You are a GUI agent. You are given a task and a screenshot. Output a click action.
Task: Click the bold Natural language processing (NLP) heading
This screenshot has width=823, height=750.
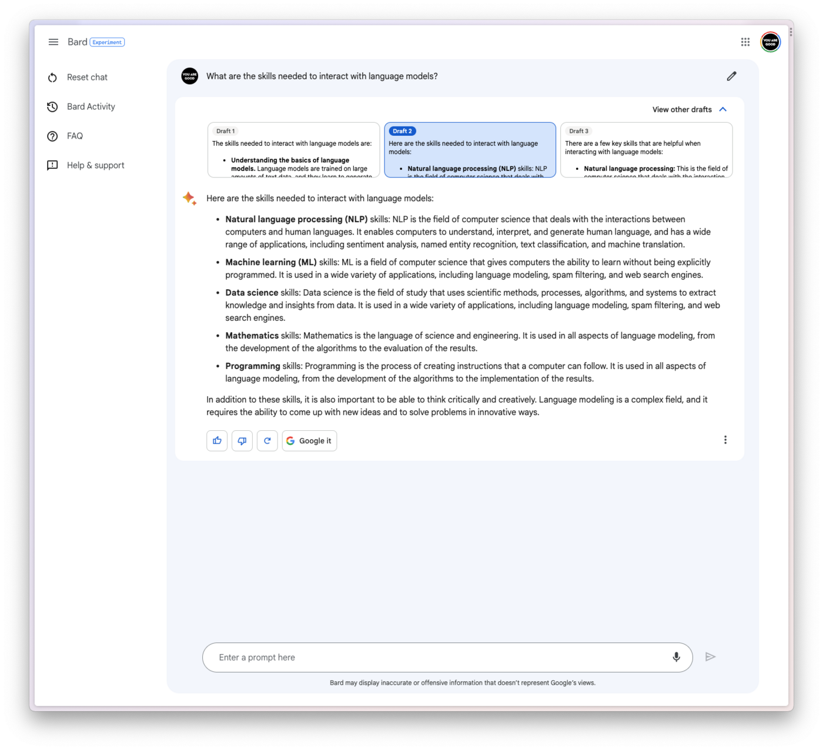coord(296,219)
